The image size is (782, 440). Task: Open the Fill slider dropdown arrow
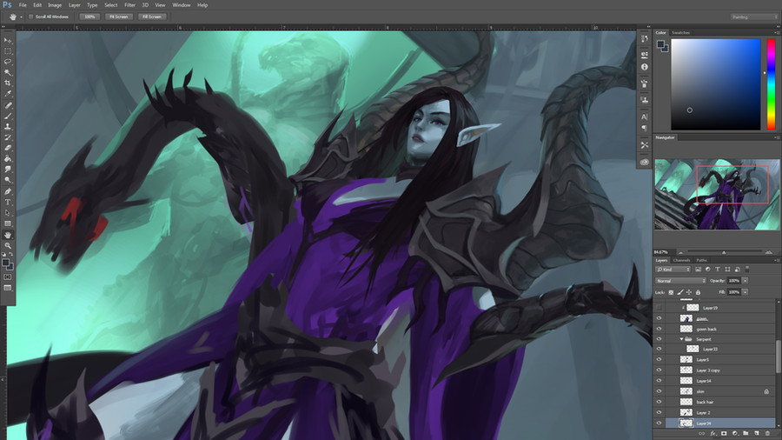click(746, 292)
